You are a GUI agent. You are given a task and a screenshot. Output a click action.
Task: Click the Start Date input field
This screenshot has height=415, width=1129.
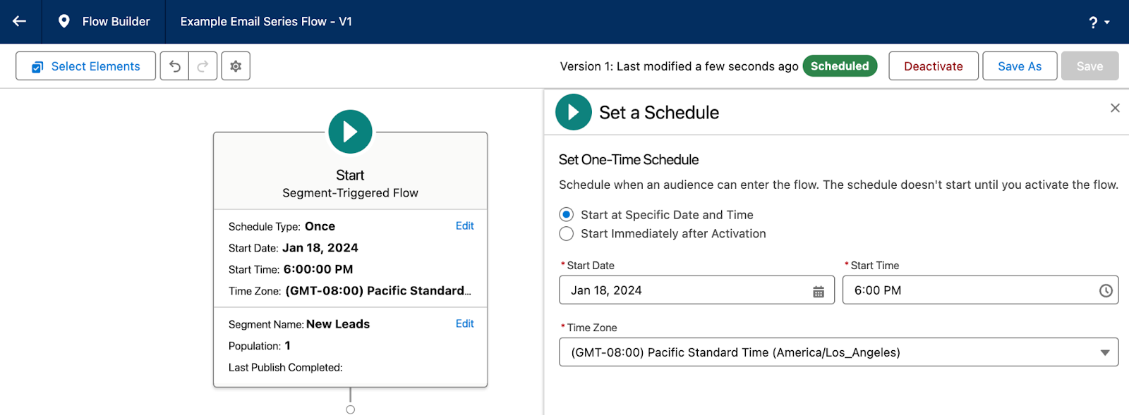point(696,290)
